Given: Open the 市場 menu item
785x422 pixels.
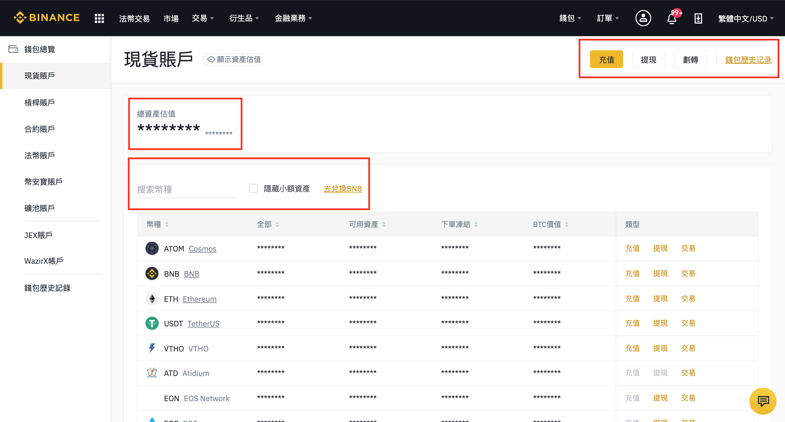Looking at the screenshot, I should (171, 18).
